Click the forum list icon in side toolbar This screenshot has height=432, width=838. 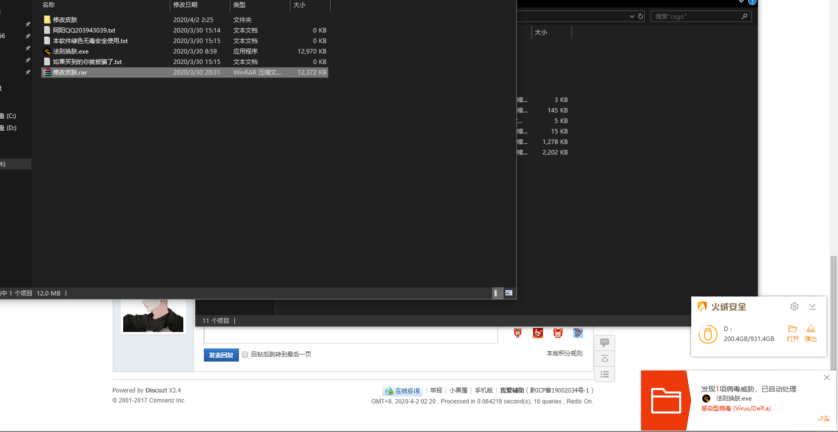click(605, 374)
